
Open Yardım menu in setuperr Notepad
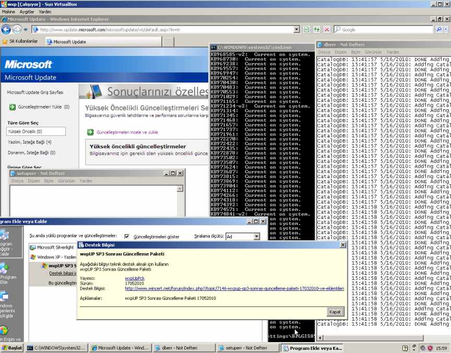[86, 181]
